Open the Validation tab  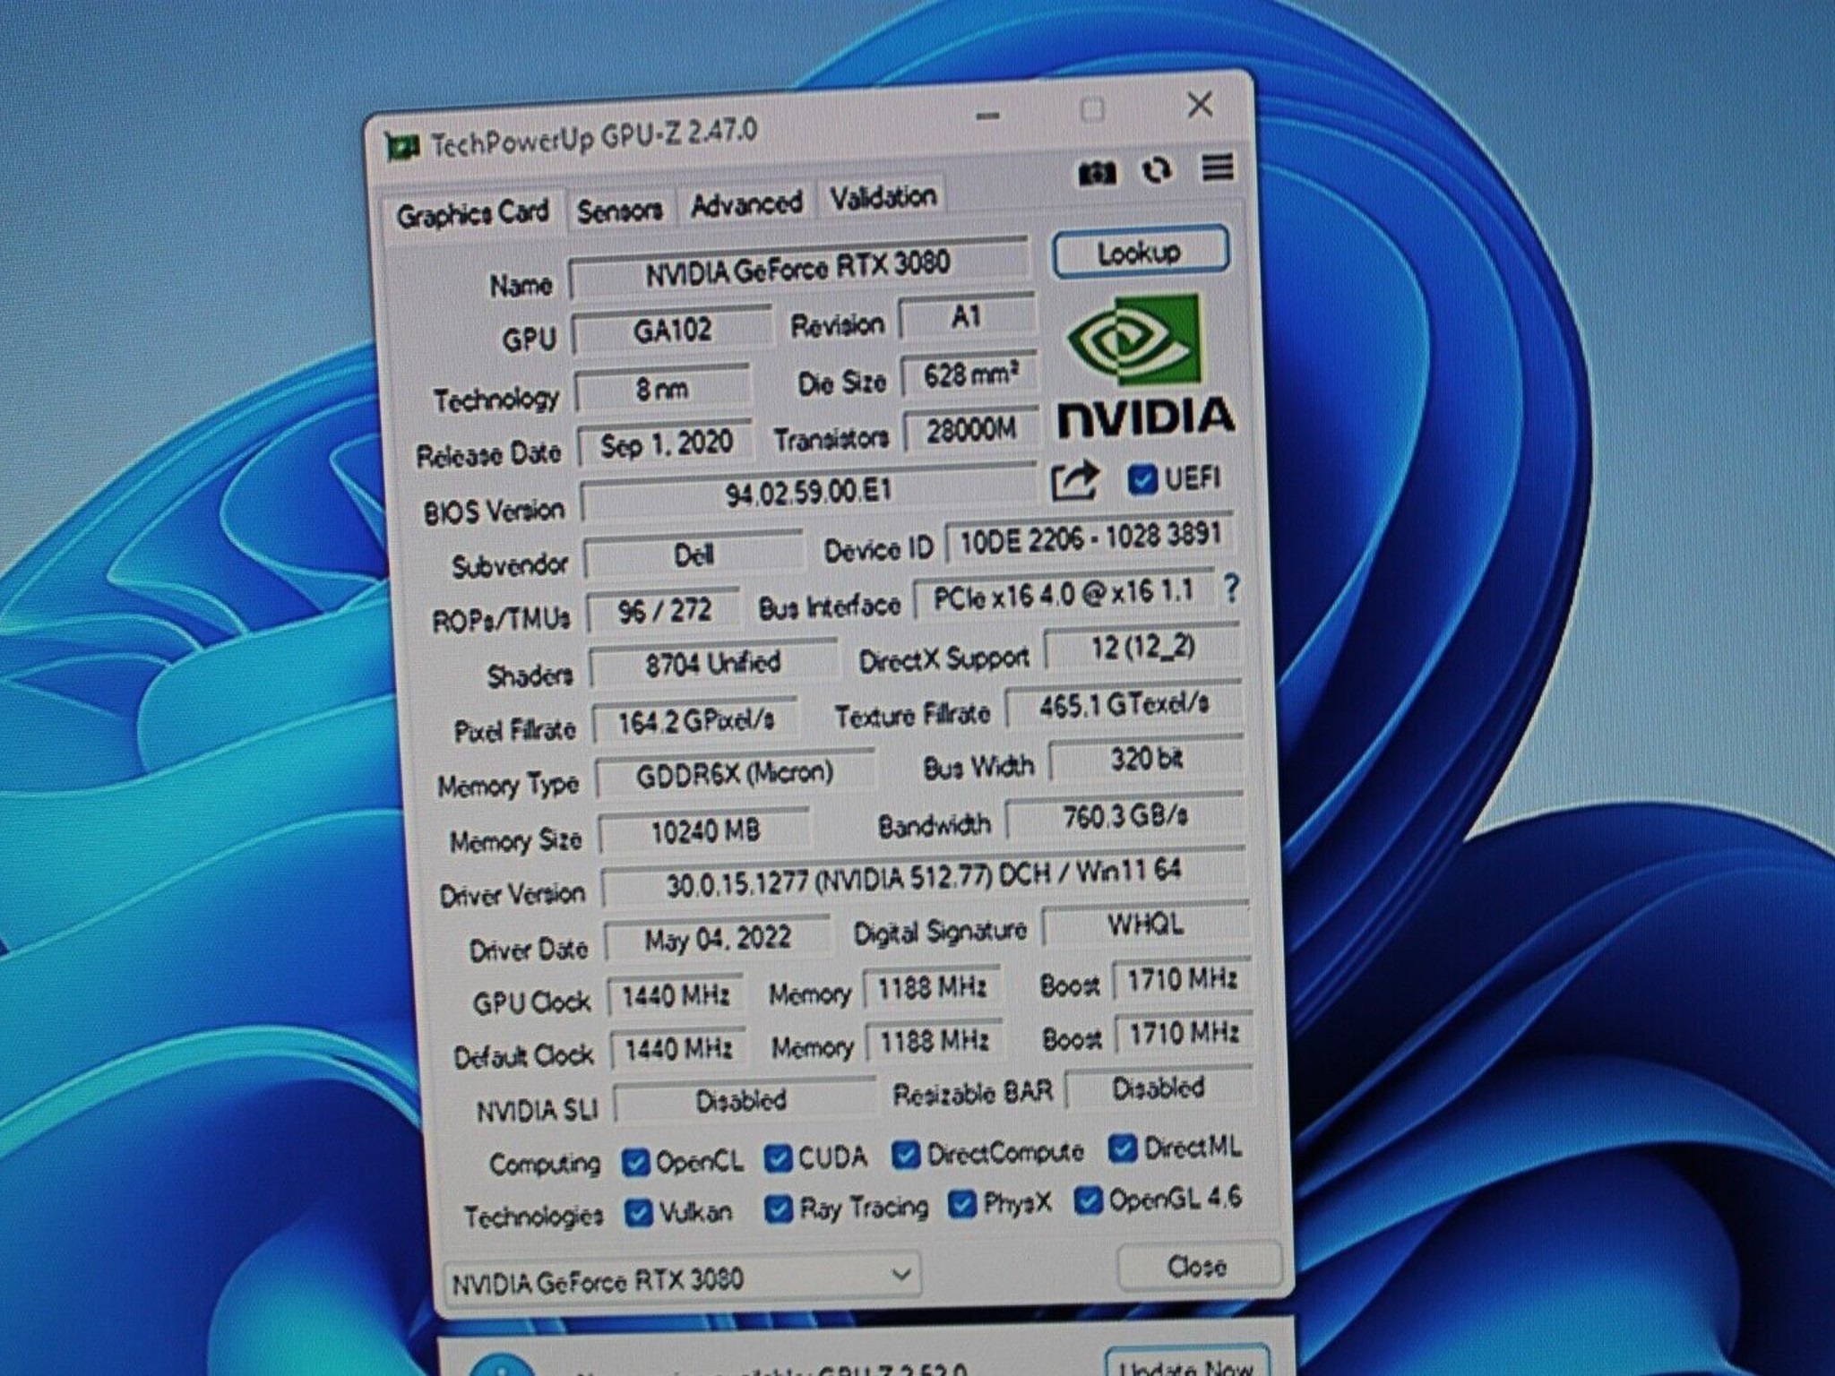click(882, 197)
